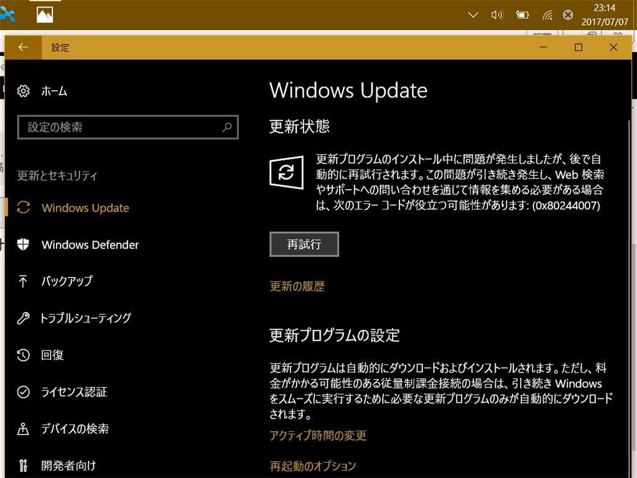Expand hidden tray icons chevron
The image size is (637, 478).
point(473,15)
